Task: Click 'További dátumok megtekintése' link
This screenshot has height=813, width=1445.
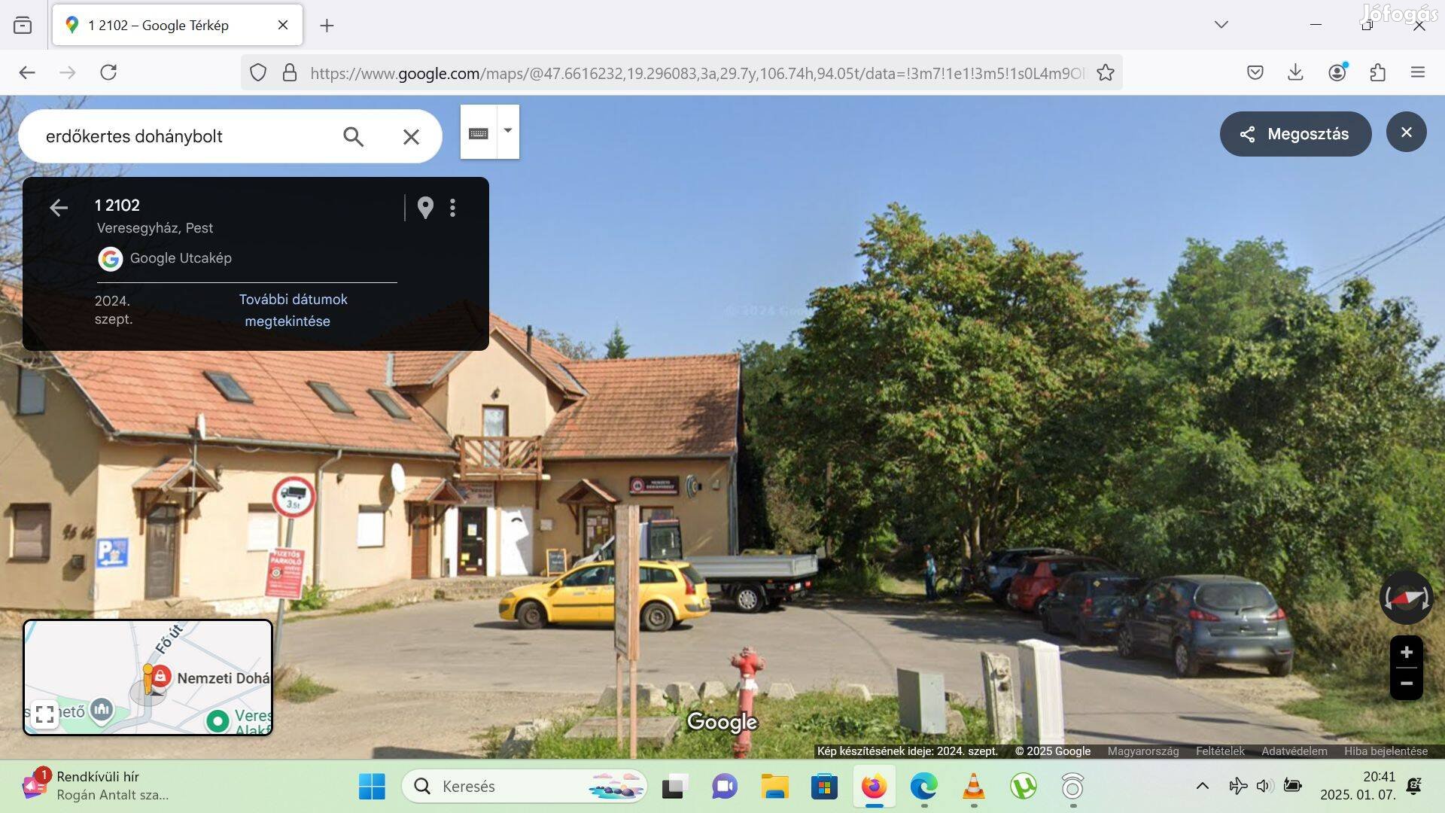Action: (x=293, y=310)
